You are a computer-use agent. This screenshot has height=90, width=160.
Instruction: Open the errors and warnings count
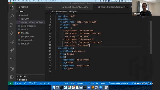pos(33,83)
